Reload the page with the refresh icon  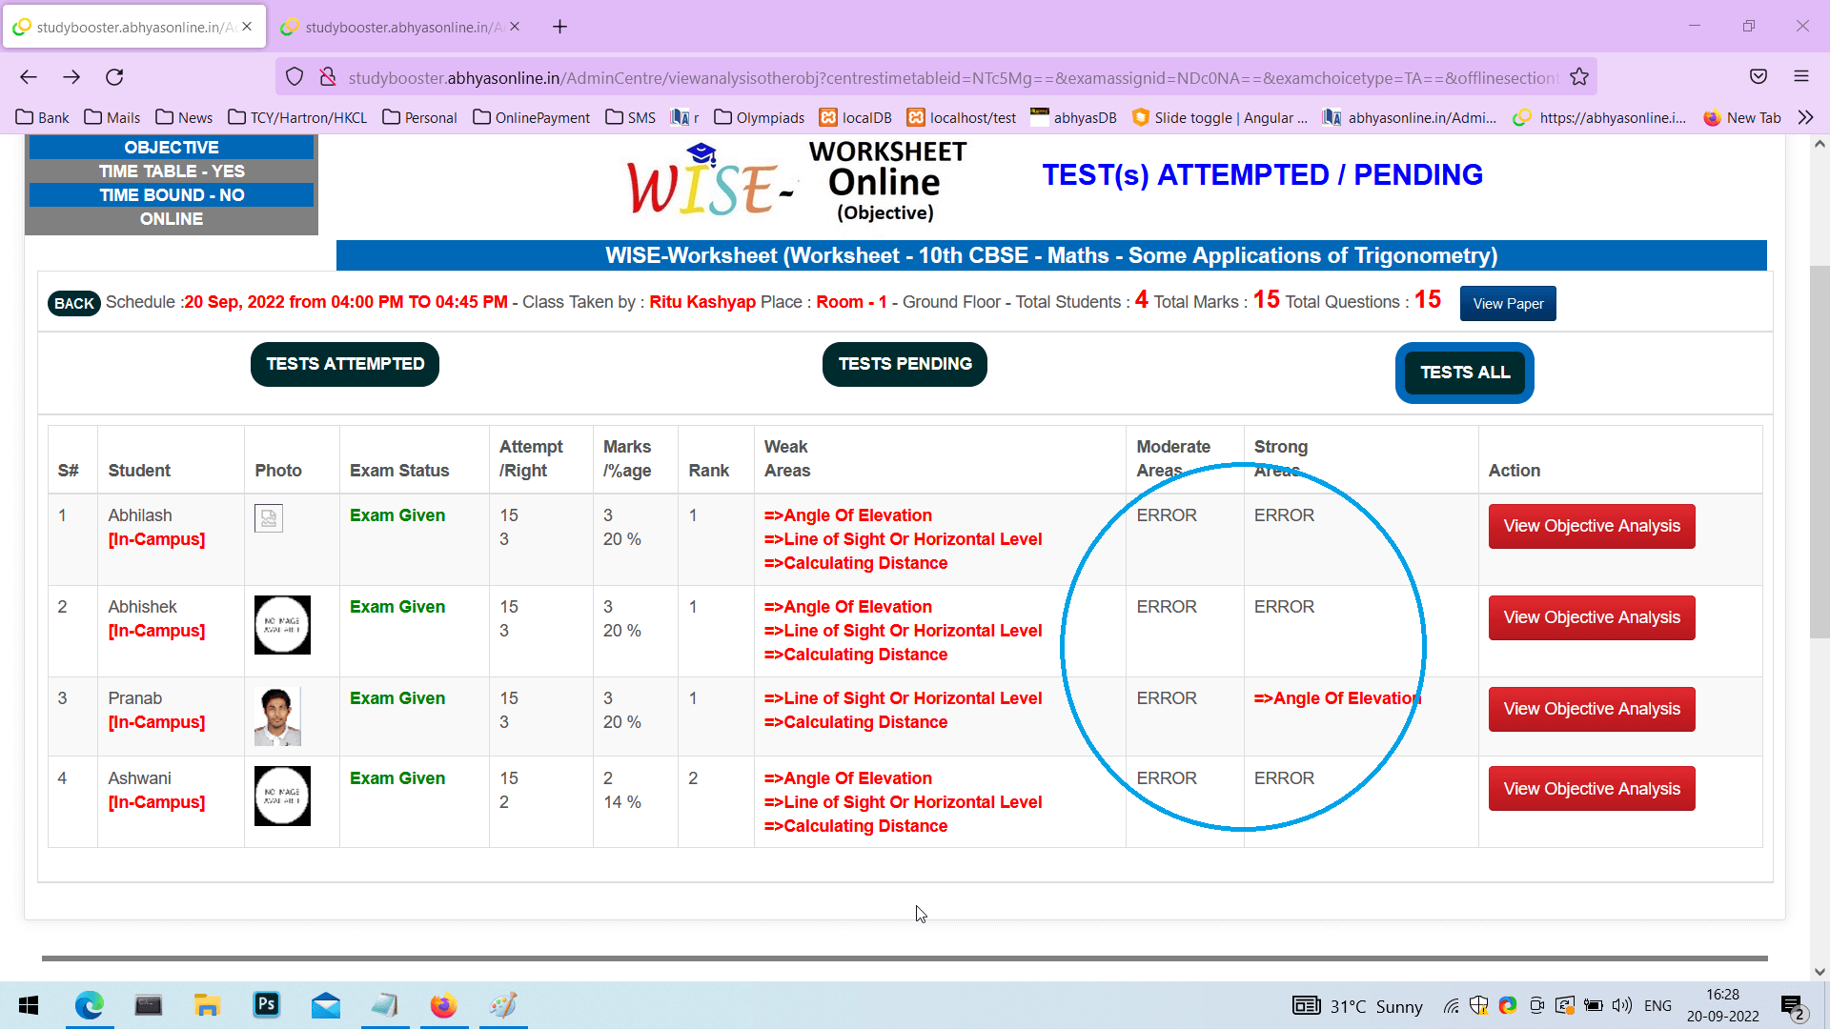[114, 77]
